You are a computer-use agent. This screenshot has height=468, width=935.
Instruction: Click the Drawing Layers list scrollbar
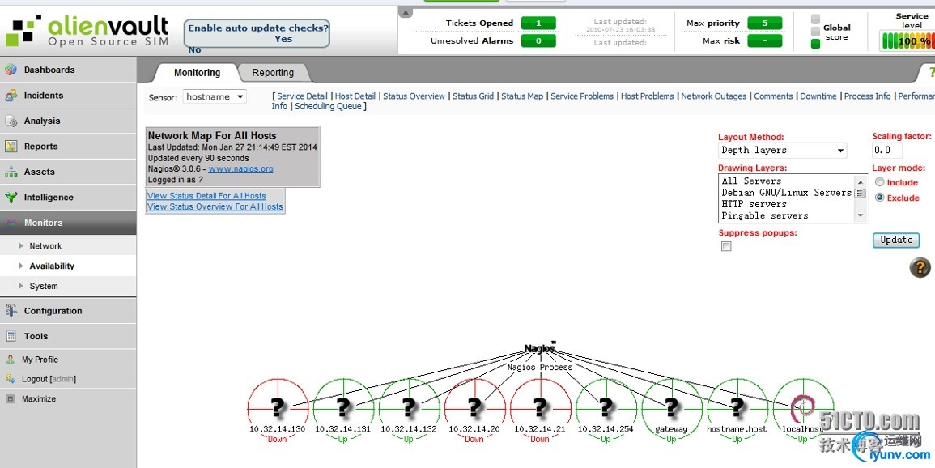tap(861, 198)
